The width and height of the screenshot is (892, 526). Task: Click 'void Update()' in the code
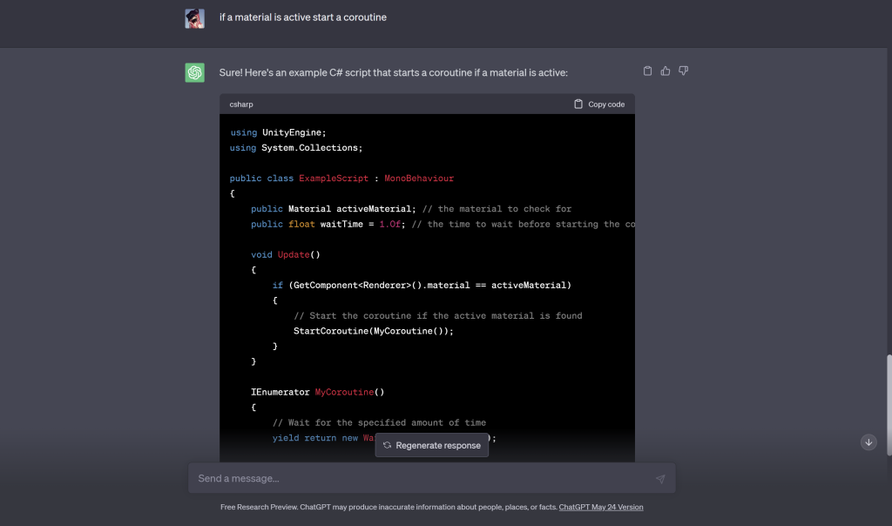(286, 255)
